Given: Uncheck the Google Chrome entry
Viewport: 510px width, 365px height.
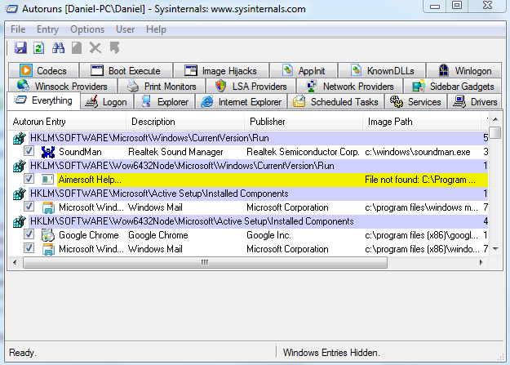Looking at the screenshot, I should pyautogui.click(x=29, y=234).
